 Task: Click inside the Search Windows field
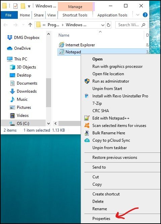tap(128, 25)
